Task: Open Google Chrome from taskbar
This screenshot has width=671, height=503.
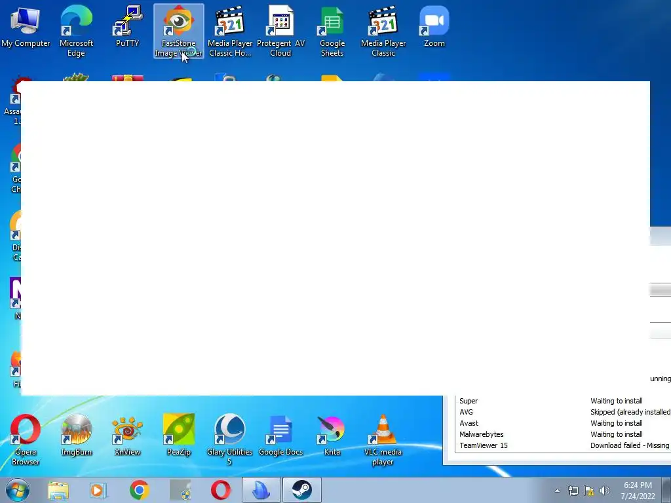Action: click(139, 490)
